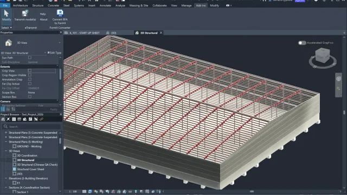Enable the Annotation Crop checkbox
Image resolution: width=347 pixels, height=195 pixels.
[x=30, y=80]
